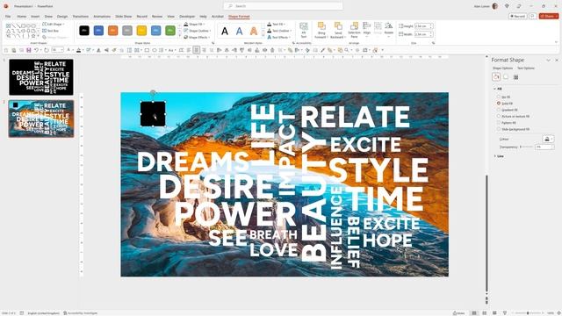Image resolution: width=562 pixels, height=316 pixels.
Task: Click the comments speech bubble icon
Action: (533, 16)
